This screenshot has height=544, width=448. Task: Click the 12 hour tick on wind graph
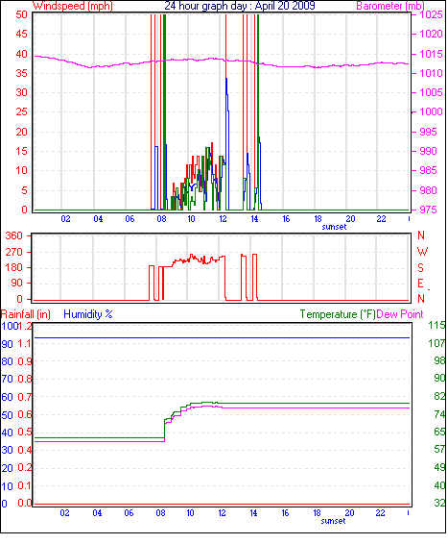click(223, 219)
